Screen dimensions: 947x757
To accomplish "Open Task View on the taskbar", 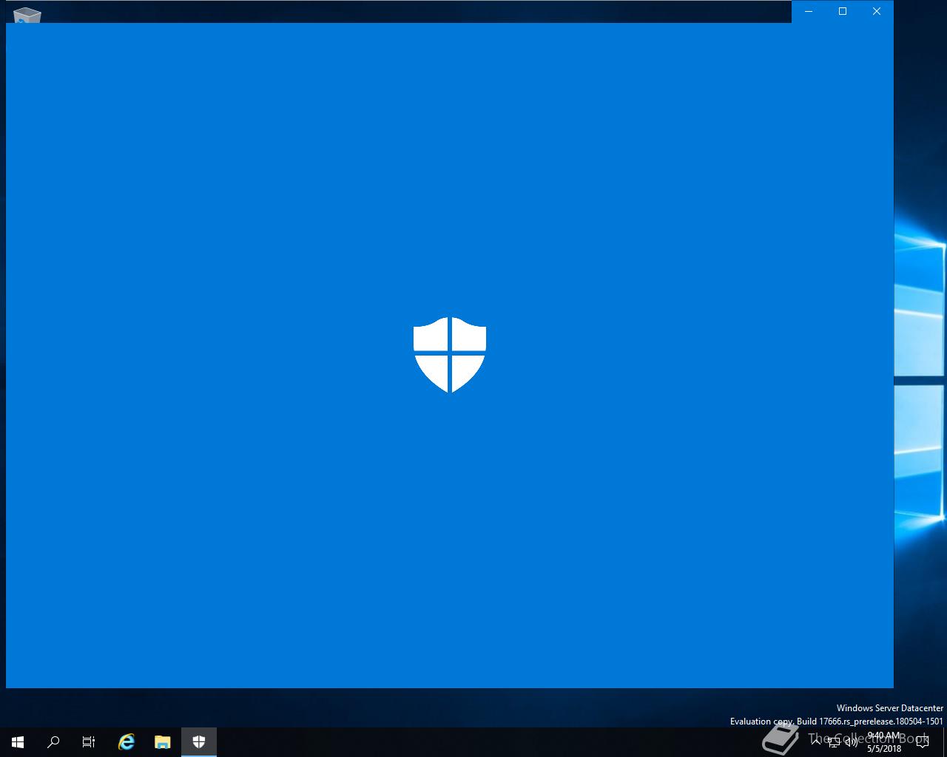I will (x=89, y=742).
